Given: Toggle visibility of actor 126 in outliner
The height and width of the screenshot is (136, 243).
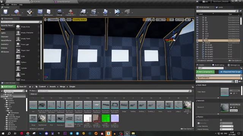Looking at the screenshot, I should tap(197, 29).
